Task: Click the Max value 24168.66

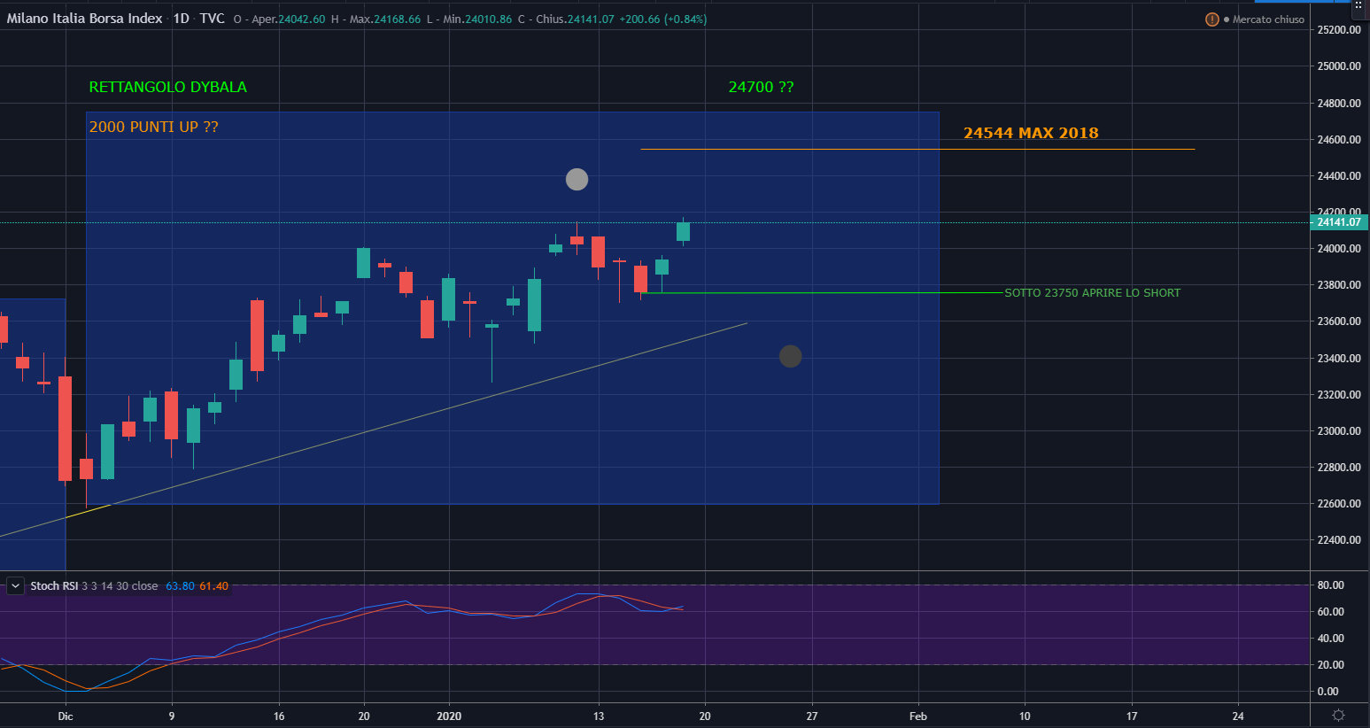Action: point(396,19)
